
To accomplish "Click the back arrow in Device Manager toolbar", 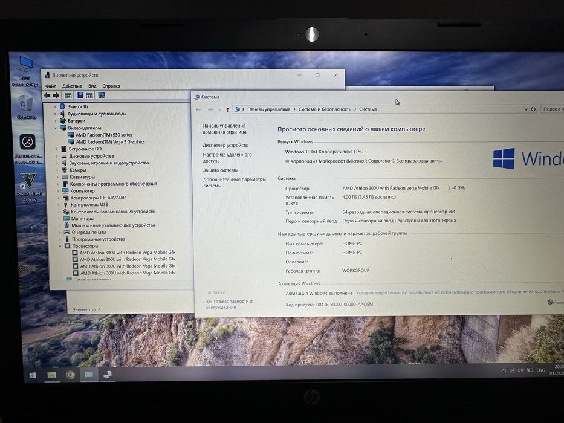I will [47, 95].
